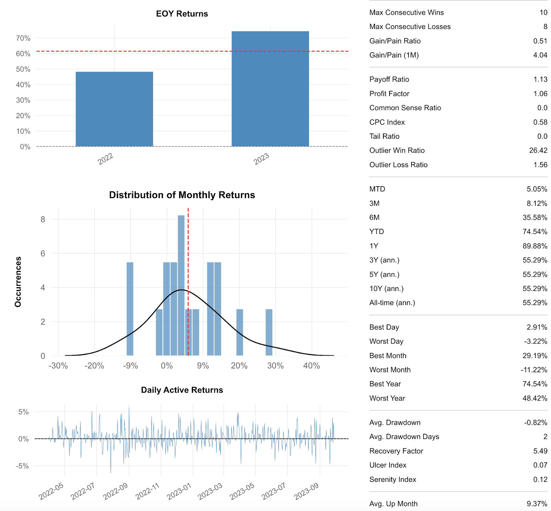
Task: Click the Tail Ratio label
Action: point(384,136)
